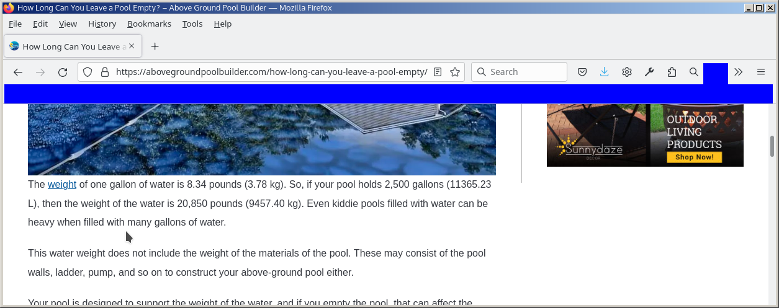Viewport: 779px width, 308px height.
Task: Show site security padlock information
Action: (104, 72)
